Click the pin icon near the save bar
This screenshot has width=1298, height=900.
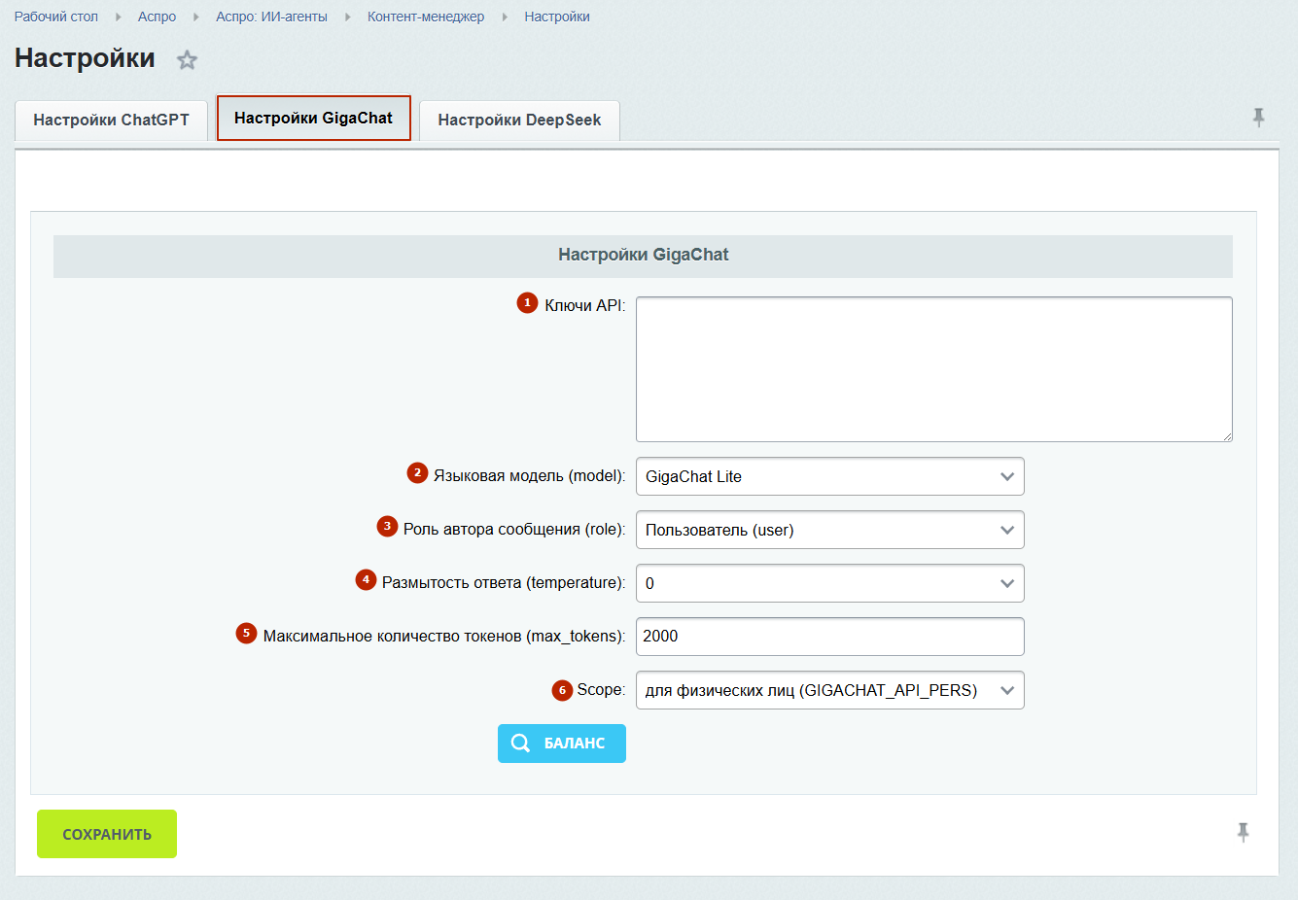1243,832
